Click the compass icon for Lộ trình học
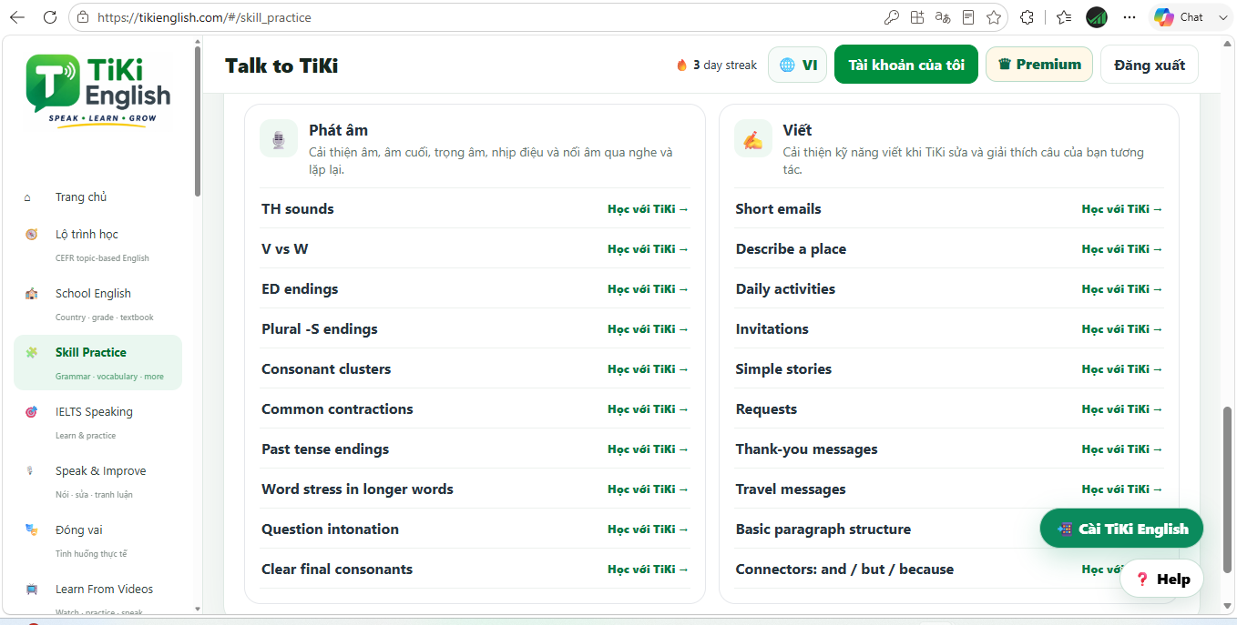The width and height of the screenshot is (1237, 625). point(32,235)
